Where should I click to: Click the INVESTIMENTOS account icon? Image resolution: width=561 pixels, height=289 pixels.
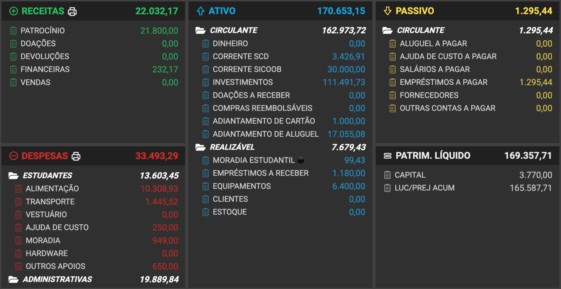tap(205, 82)
